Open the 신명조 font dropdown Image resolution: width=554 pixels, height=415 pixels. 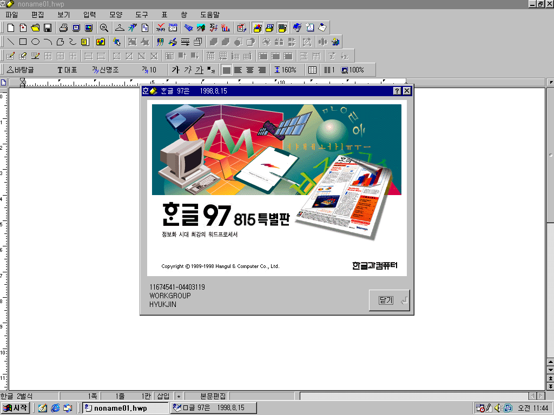106,70
